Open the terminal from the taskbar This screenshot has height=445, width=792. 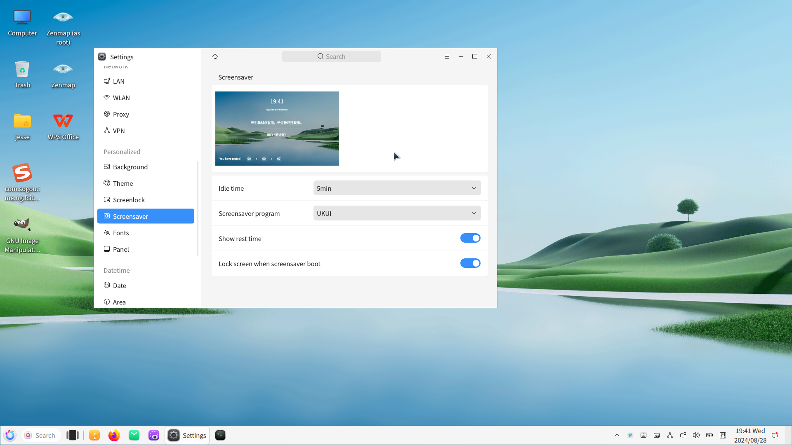pos(220,436)
